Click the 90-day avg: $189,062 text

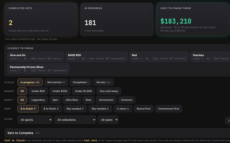point(173,31)
